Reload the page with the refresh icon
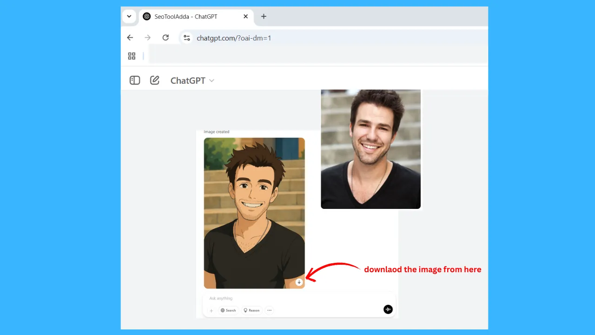The image size is (595, 335). pos(165,38)
